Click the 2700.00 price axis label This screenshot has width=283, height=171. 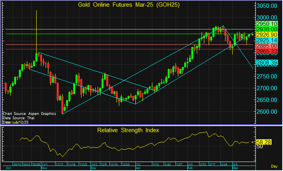click(x=267, y=88)
